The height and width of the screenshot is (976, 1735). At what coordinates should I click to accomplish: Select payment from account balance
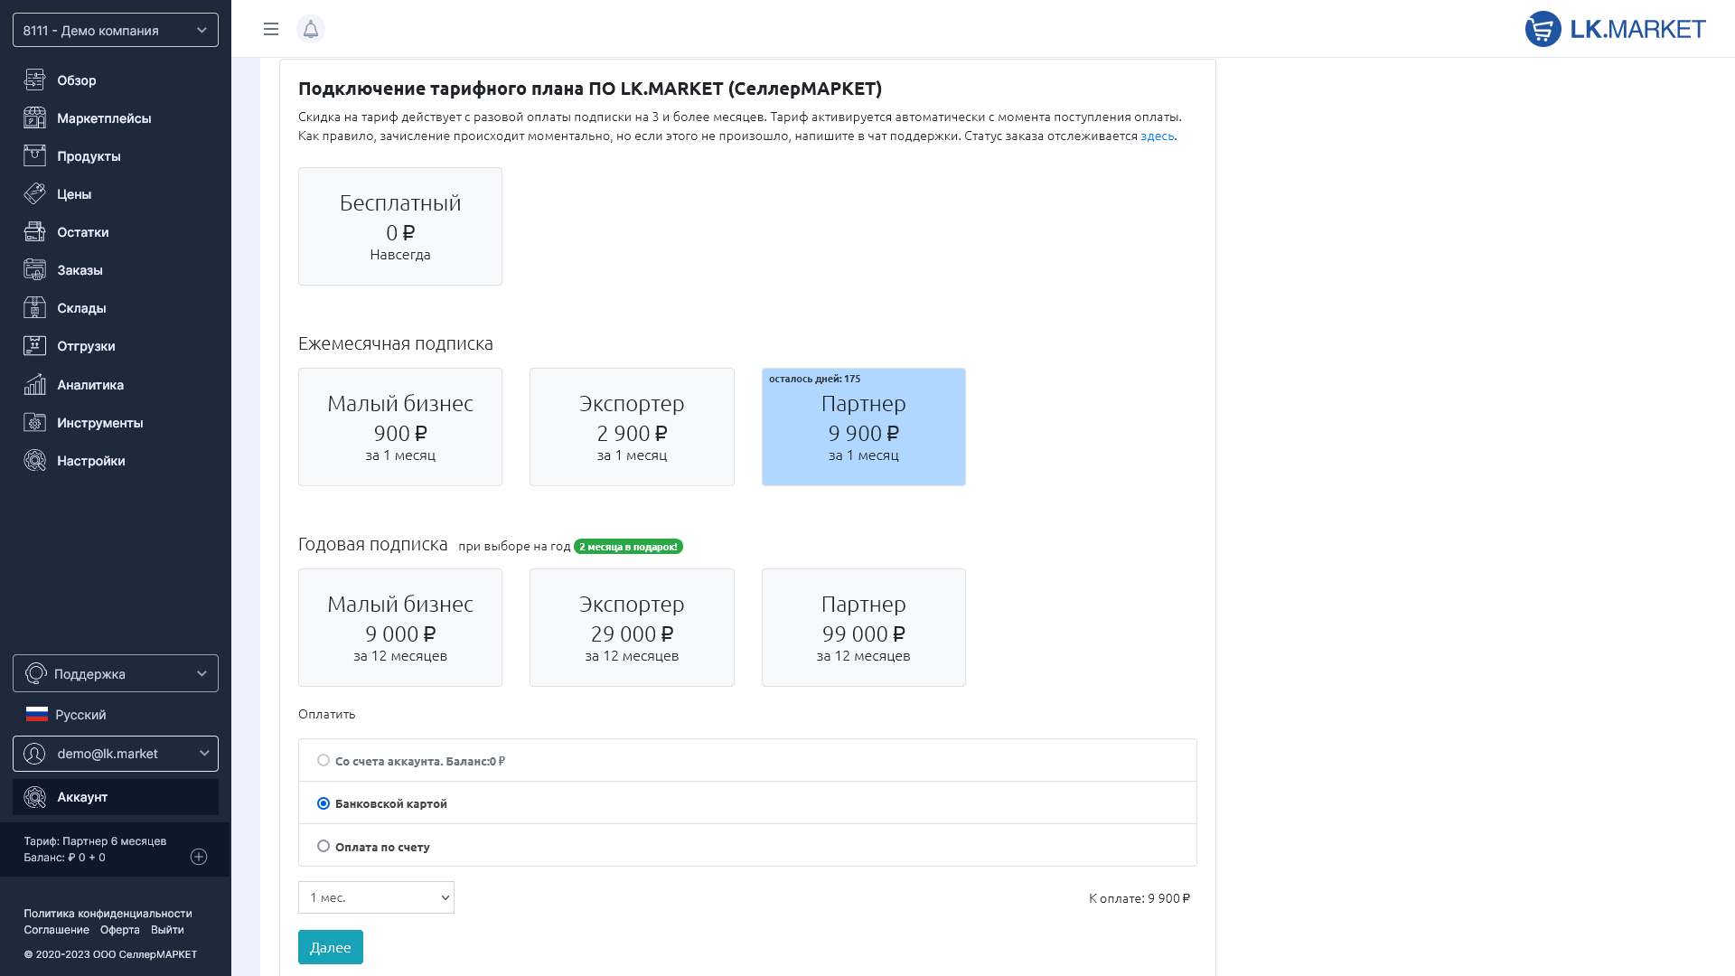[324, 760]
